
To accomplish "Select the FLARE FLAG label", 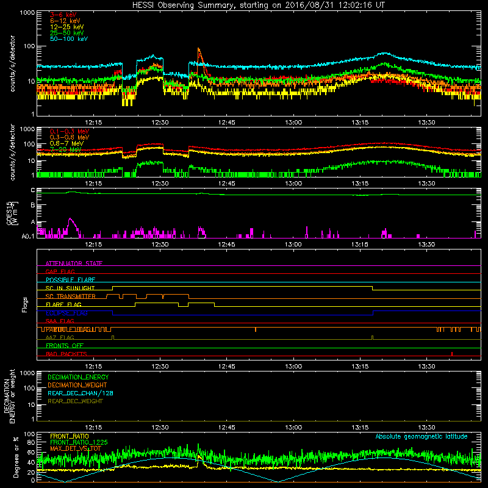I will tap(63, 304).
